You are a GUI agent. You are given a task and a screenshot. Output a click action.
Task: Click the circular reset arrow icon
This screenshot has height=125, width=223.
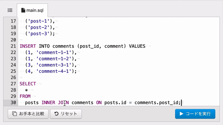point(56,114)
